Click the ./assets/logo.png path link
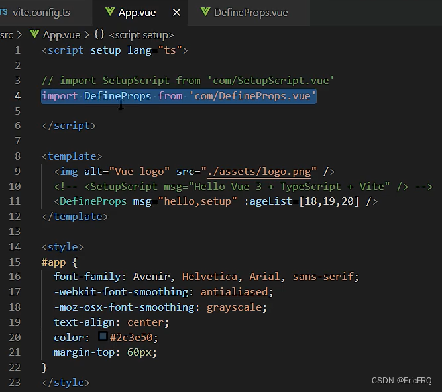Viewport: 442px width, 392px height. tap(259, 171)
